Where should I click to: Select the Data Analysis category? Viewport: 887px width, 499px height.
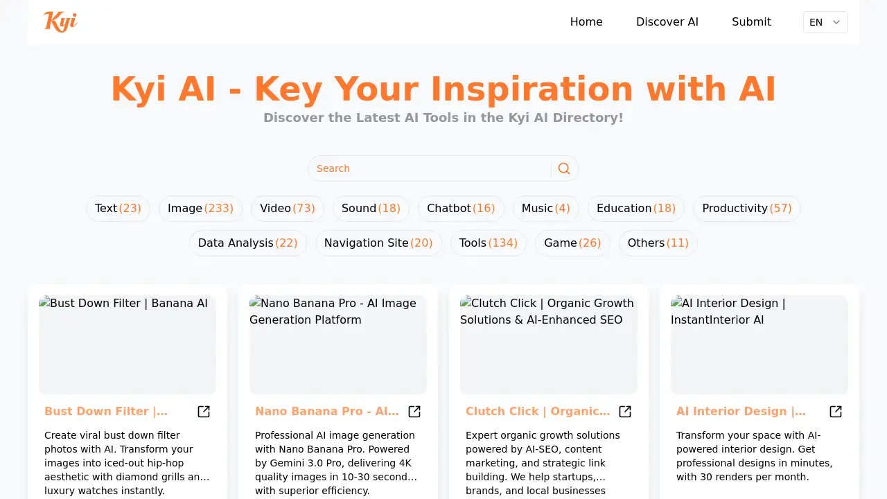click(x=247, y=243)
